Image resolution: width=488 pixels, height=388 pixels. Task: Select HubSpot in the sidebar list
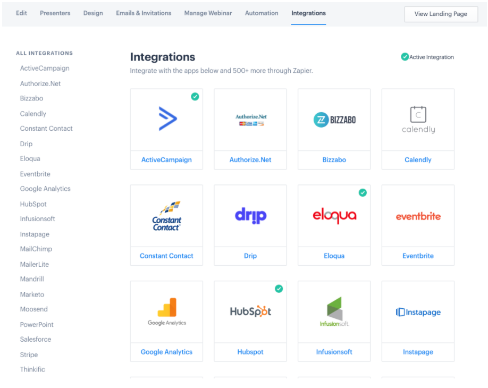(x=33, y=204)
